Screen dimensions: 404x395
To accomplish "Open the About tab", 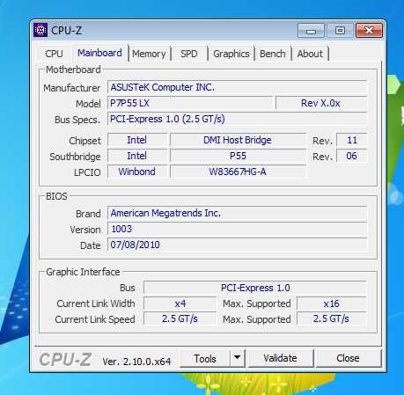I will point(310,54).
